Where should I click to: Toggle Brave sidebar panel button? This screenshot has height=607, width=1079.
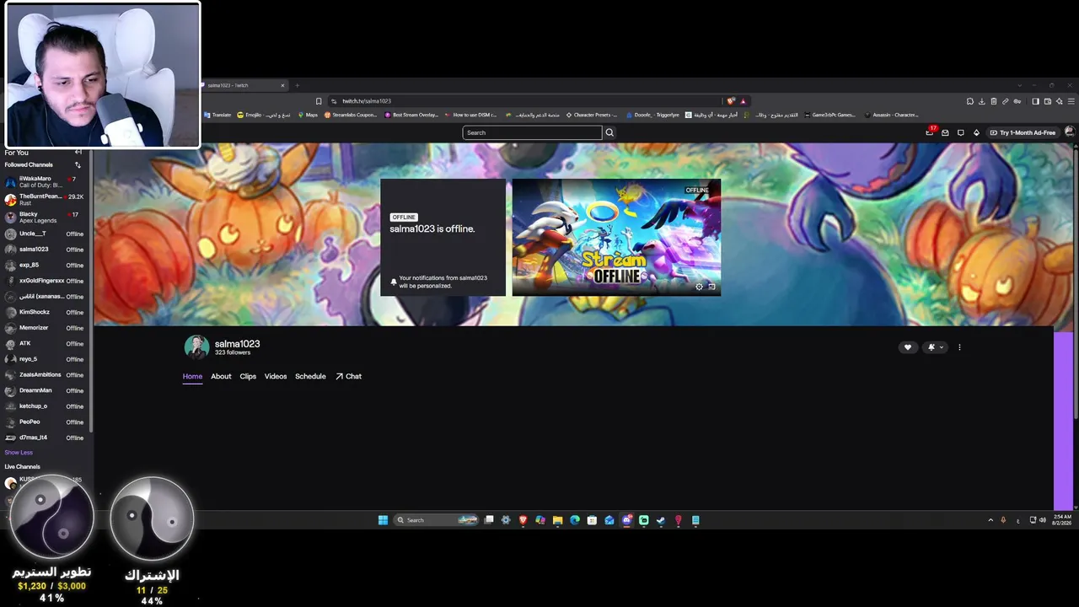[x=1035, y=101]
